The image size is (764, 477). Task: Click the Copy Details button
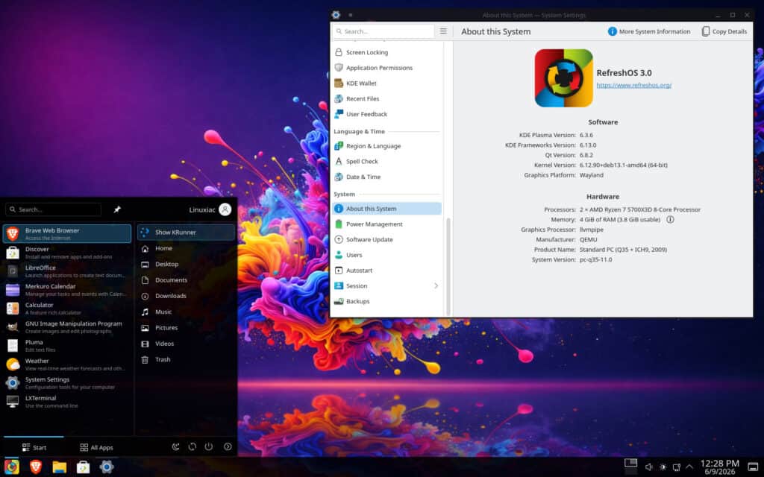click(x=724, y=31)
